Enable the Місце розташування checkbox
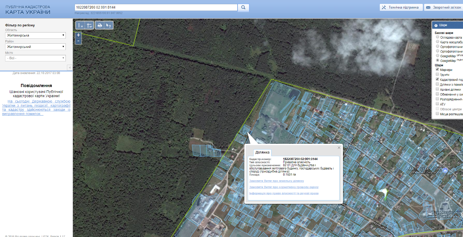 [438, 114]
